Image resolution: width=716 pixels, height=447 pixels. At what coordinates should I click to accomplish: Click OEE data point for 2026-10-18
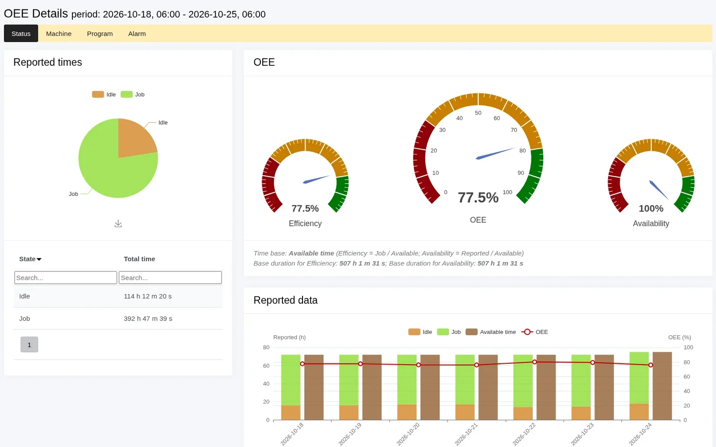[303, 364]
